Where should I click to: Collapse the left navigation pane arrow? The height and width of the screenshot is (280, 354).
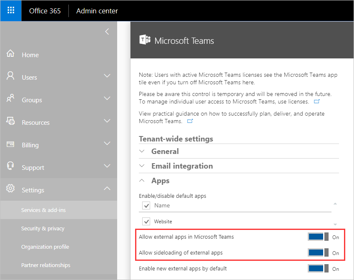107,31
